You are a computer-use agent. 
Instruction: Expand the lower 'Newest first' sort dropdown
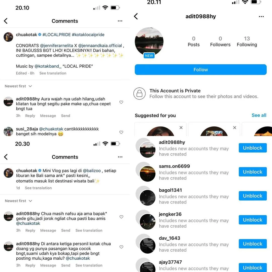(18, 201)
